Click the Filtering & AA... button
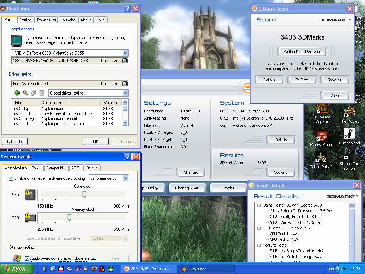The width and height of the screenshot is (365, 274). (x=188, y=188)
